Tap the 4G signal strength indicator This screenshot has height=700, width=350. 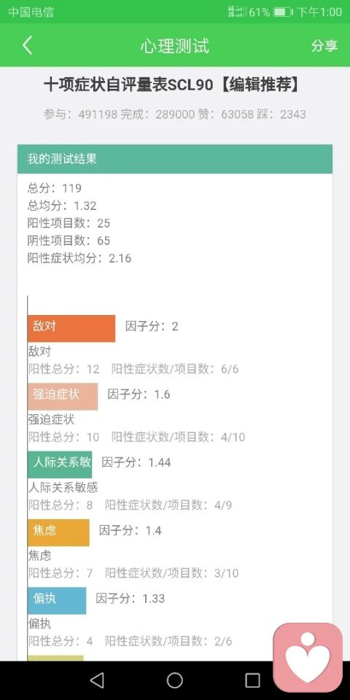(x=237, y=12)
